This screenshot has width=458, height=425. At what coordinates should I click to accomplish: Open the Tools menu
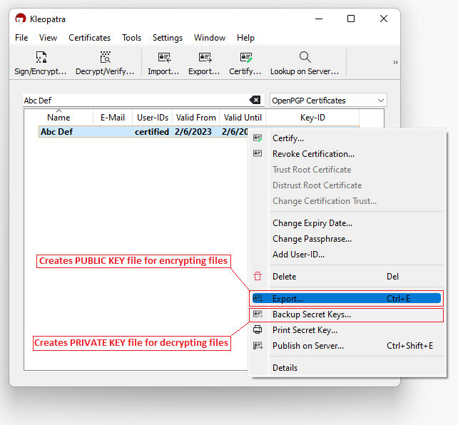pyautogui.click(x=131, y=38)
